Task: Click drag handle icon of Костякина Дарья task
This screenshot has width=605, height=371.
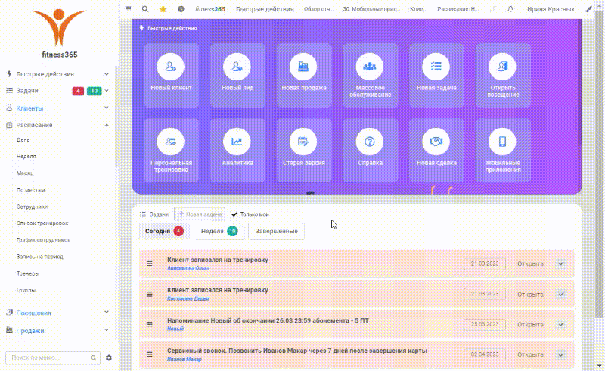Action: click(149, 294)
